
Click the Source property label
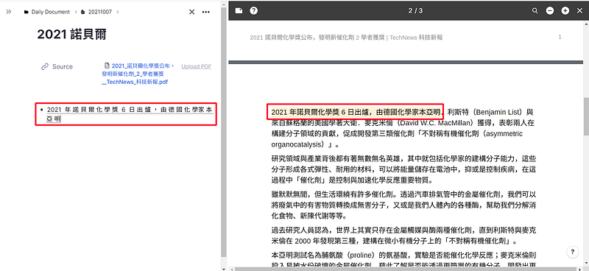[x=63, y=66]
